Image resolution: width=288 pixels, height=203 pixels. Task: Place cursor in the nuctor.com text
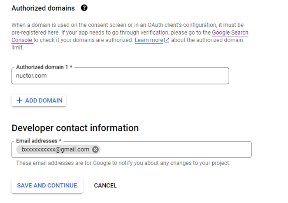(x=31, y=76)
